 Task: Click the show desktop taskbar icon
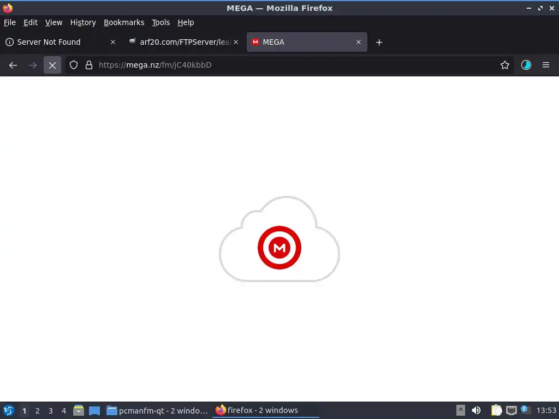(94, 410)
